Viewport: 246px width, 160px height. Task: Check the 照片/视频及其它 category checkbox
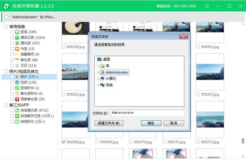6,71
